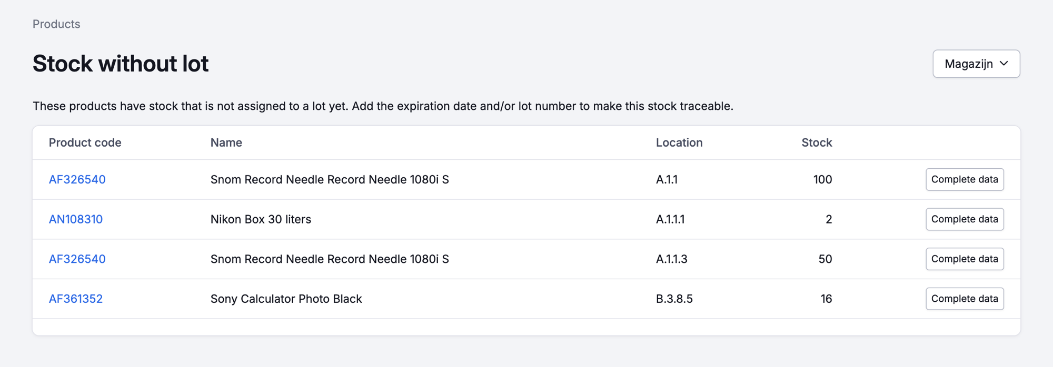Click the chevron arrow next to Magazijn
The height and width of the screenshot is (367, 1053).
point(1004,64)
